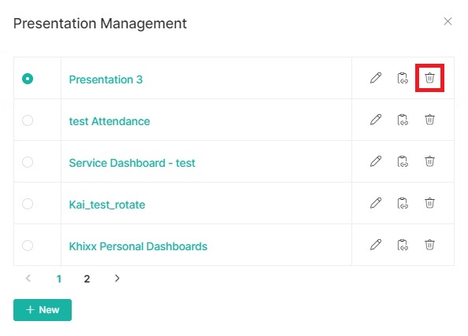The image size is (468, 336).
Task: Open the Presentation 3 link
Action: pyautogui.click(x=106, y=79)
